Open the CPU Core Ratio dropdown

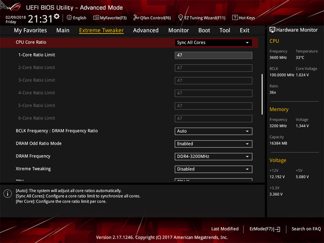pos(213,43)
